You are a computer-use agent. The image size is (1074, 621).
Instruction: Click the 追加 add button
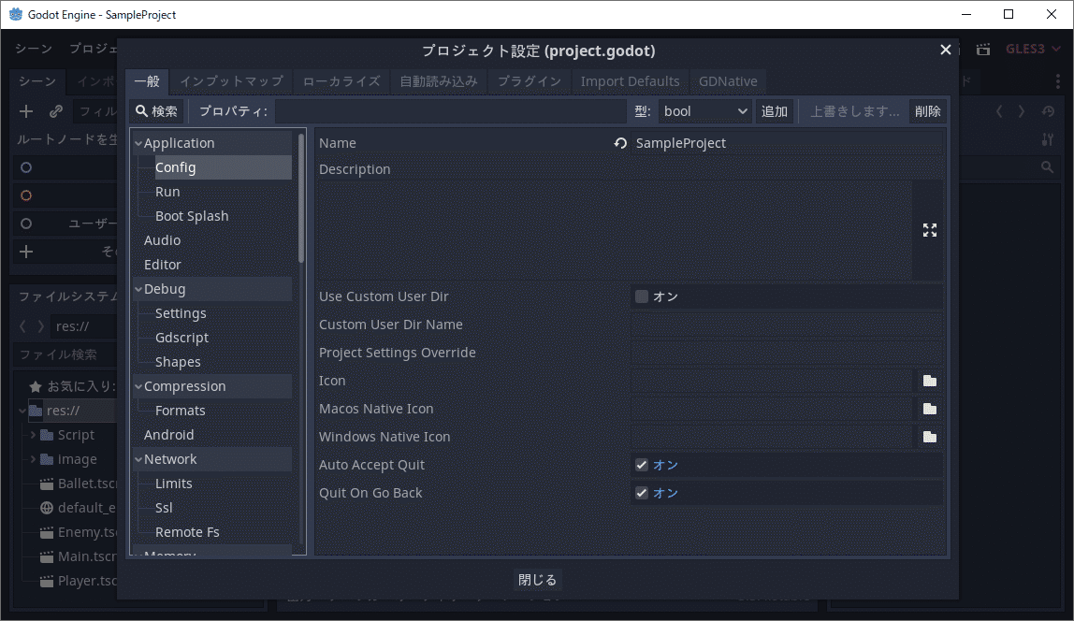pos(775,111)
